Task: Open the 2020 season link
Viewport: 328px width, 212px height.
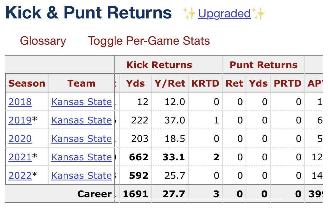Action: 20,139
